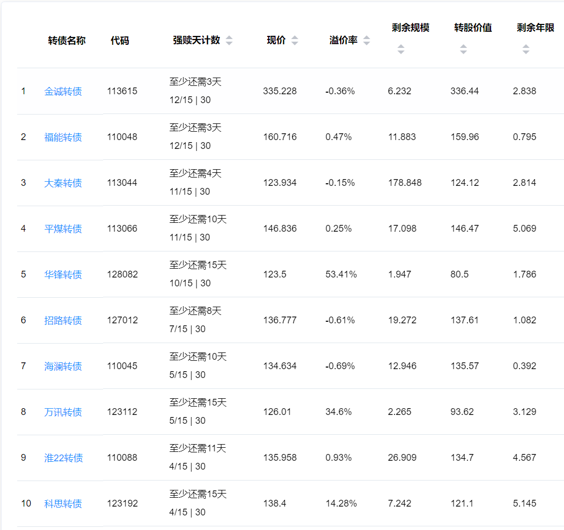Open 华锋转债 bond page
The image size is (564, 530).
point(63,275)
